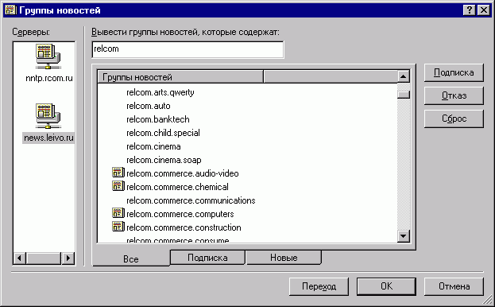The width and height of the screenshot is (495, 307).
Task: Click newsgroup list scroll up arrow
Action: [404, 76]
